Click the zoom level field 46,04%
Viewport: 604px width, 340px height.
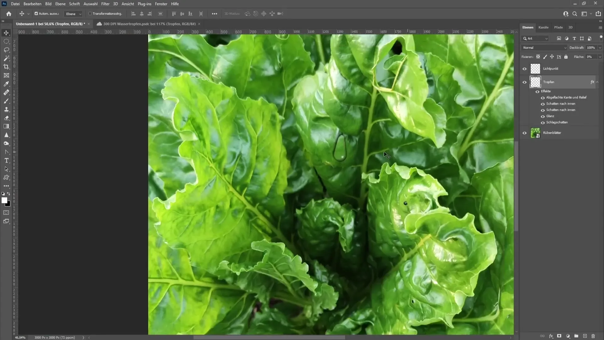coord(20,337)
